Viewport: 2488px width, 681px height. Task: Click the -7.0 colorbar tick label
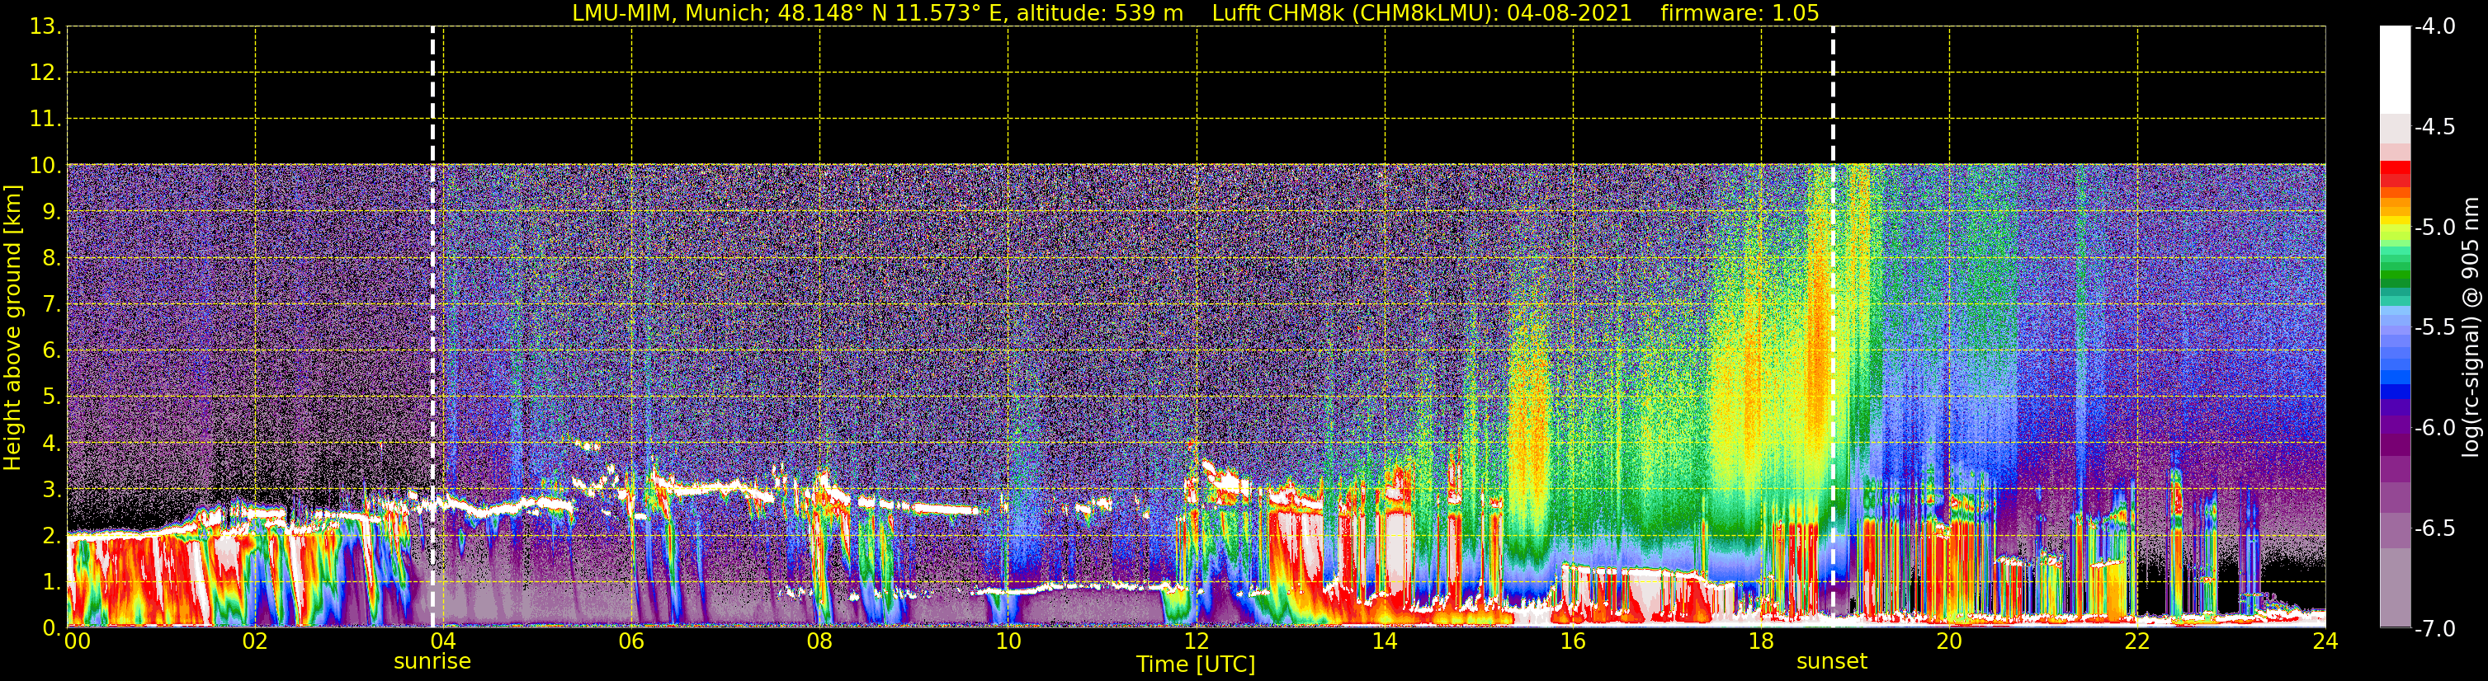point(2434,629)
